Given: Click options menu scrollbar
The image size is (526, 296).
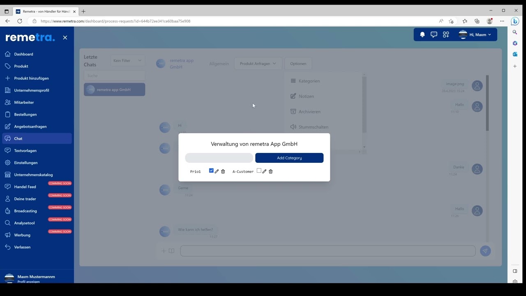Looking at the screenshot, I should coord(364,105).
